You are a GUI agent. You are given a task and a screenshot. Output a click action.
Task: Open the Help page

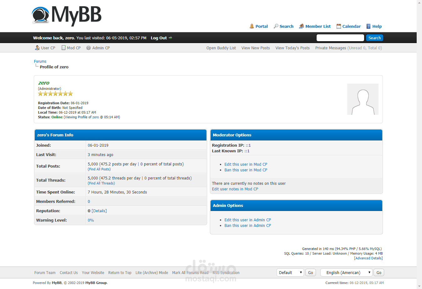click(377, 26)
